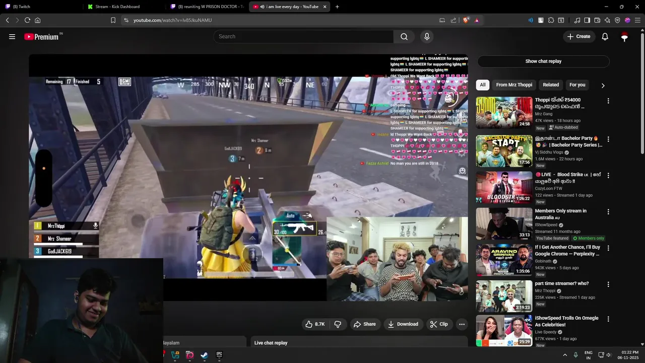Reload the current page
Screen dimensions: 645x363
tap(27, 20)
